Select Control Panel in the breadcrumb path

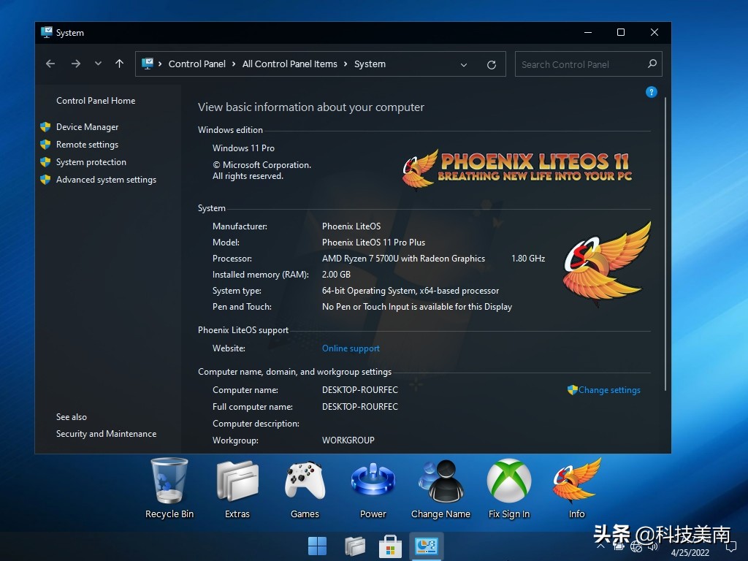coord(196,64)
